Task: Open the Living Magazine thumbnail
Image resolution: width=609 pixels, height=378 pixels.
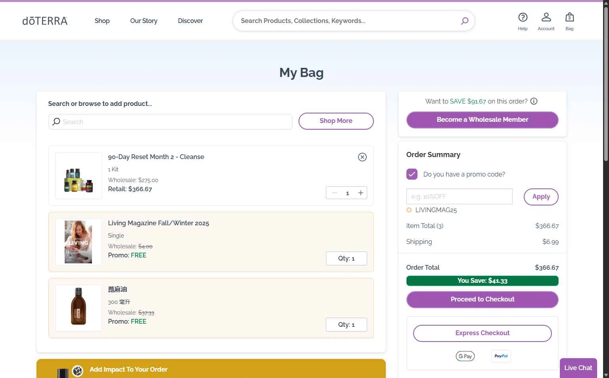Action: point(79,242)
